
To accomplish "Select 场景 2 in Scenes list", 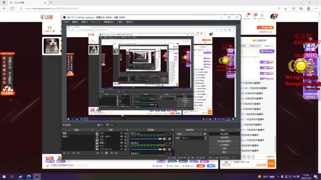I will coord(78,136).
